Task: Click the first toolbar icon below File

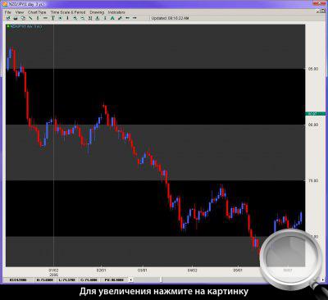Action: pyautogui.click(x=8, y=18)
